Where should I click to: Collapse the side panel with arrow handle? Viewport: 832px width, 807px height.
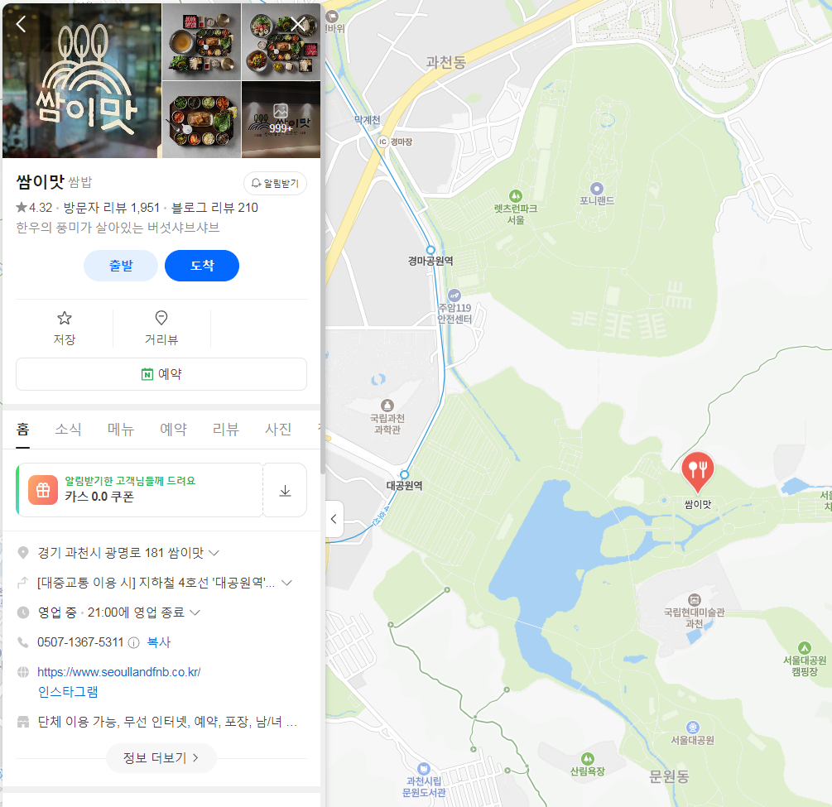pyautogui.click(x=334, y=519)
